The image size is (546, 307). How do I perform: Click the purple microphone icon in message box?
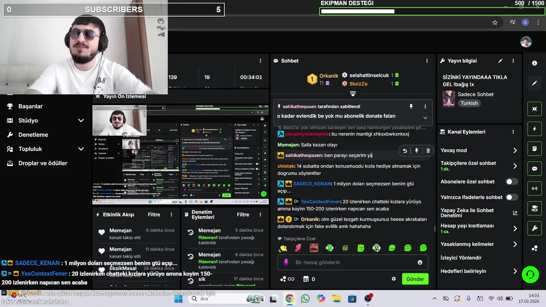pos(286,262)
